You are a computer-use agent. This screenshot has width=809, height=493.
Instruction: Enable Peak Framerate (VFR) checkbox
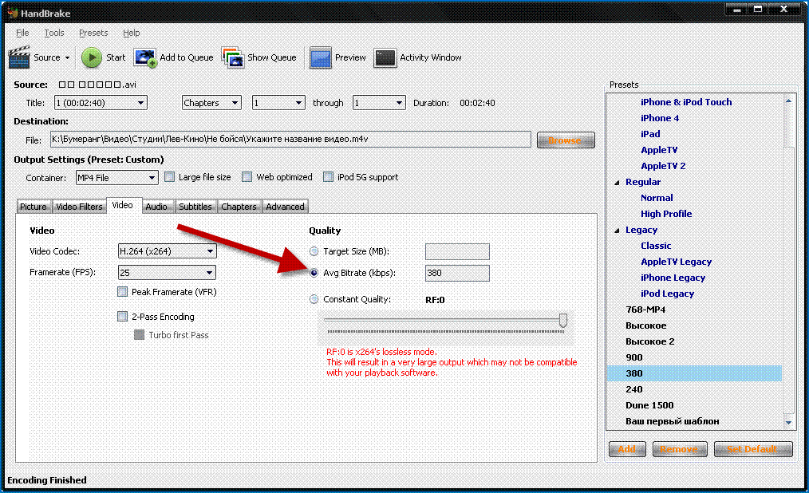tap(122, 292)
